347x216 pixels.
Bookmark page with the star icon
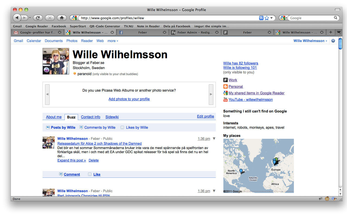coord(267,18)
